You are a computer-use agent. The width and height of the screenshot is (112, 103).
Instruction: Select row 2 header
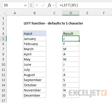click(3, 23)
